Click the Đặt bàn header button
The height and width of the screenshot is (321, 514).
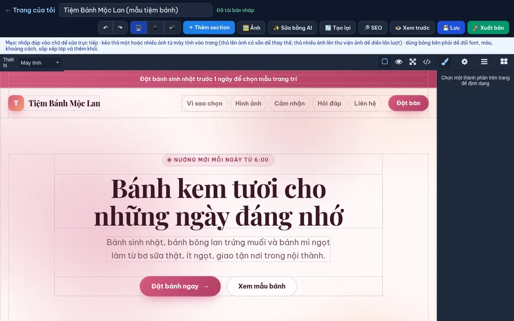tap(408, 103)
